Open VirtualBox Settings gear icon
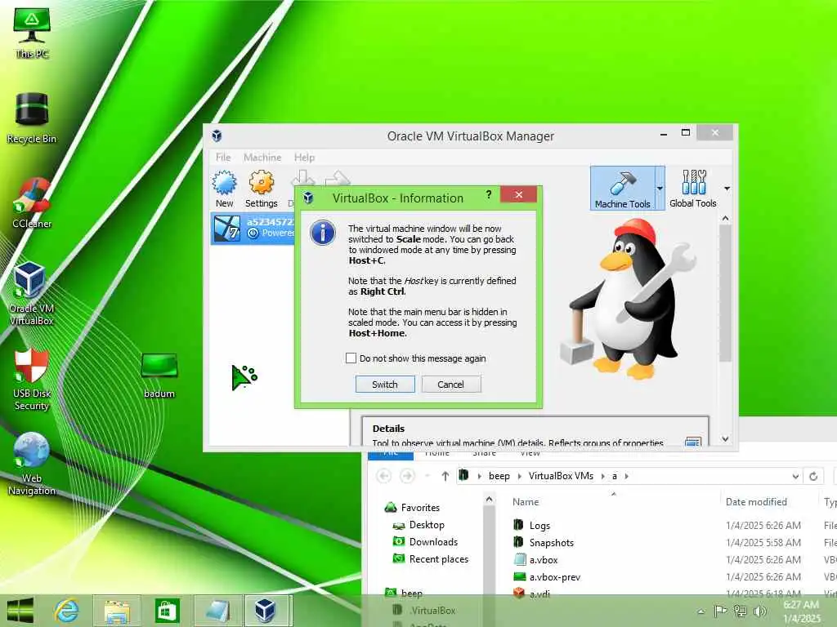This screenshot has width=837, height=627. 261,189
